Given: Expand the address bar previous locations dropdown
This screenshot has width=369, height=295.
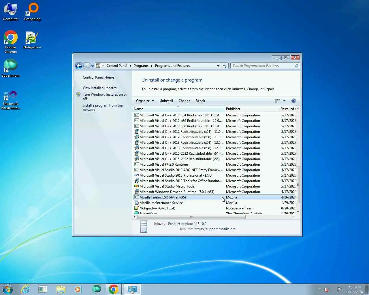Looking at the screenshot, I should pyautogui.click(x=218, y=66).
